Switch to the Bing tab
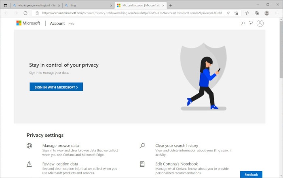Viewport: 283px width, 178px height. [x=89, y=5]
